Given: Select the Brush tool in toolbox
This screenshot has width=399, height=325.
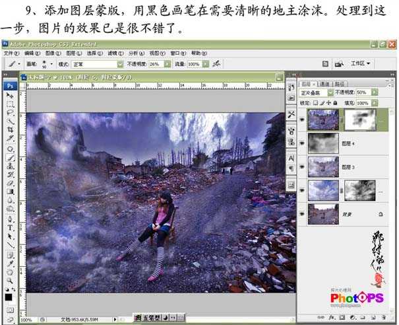Looking at the screenshot, I should tap(10, 158).
